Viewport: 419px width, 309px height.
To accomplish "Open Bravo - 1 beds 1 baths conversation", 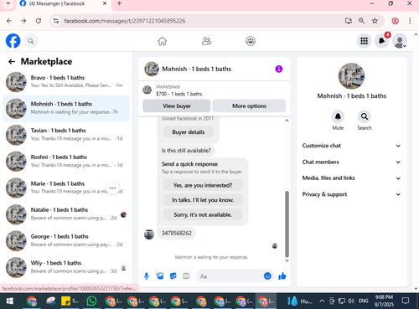I will pos(66,81).
